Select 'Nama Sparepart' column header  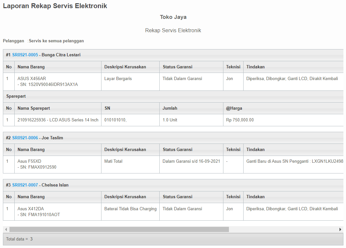click(34, 108)
